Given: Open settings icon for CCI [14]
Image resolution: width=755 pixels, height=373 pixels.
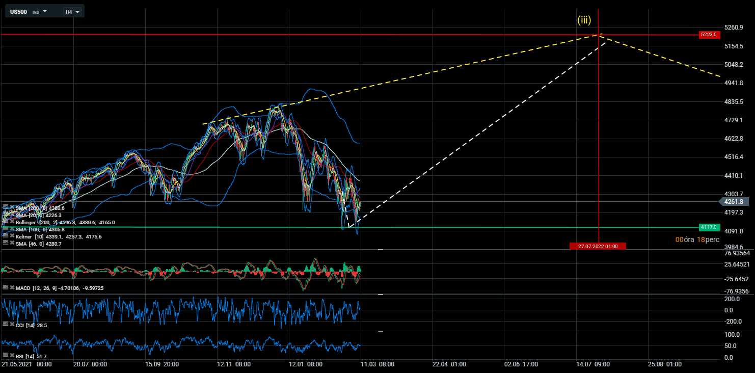Looking at the screenshot, I should (5, 325).
